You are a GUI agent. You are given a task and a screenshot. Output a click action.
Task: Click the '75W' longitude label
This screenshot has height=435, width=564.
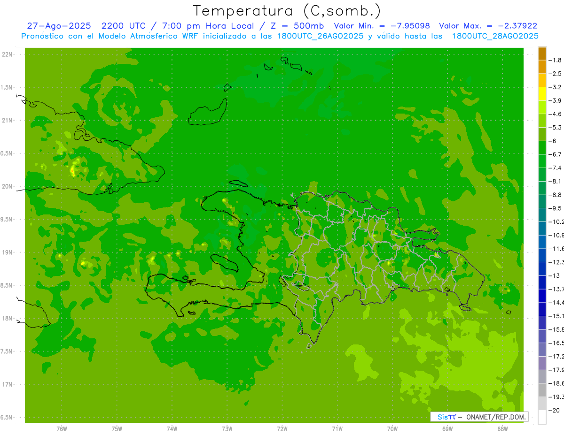(x=117, y=428)
